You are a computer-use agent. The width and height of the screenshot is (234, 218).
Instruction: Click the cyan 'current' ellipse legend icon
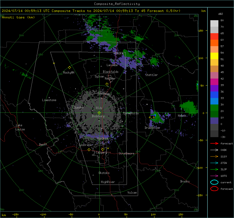click(214, 182)
